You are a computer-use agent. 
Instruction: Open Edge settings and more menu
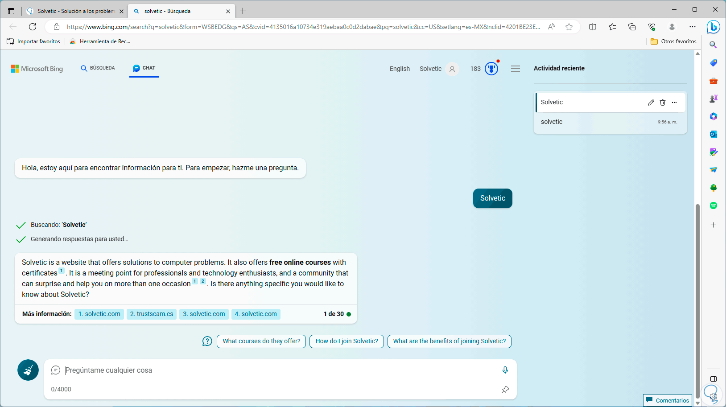pos(693,27)
